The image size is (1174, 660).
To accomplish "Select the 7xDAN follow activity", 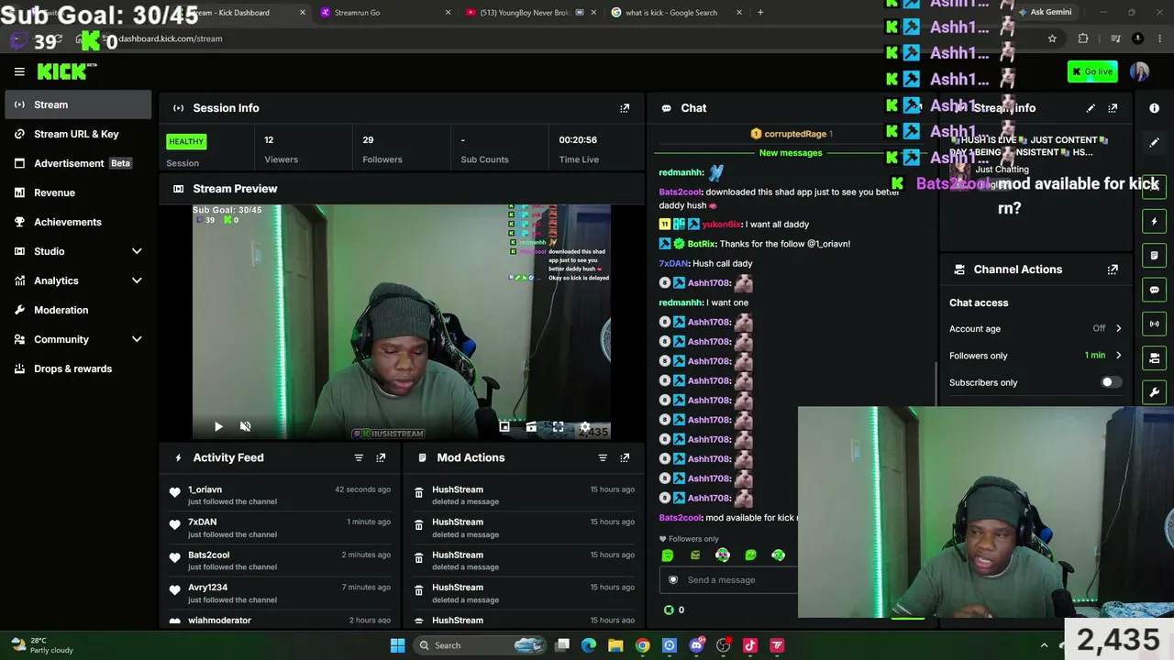I will (x=280, y=528).
